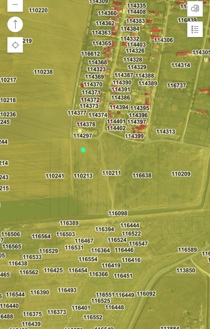Select parcel label 116467
210x329 pixels.
coord(84,241)
